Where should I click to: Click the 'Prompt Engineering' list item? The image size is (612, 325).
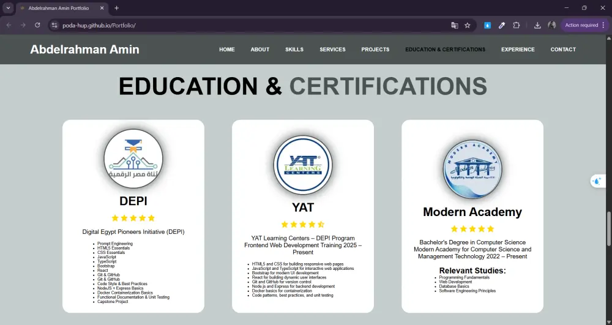click(x=115, y=244)
